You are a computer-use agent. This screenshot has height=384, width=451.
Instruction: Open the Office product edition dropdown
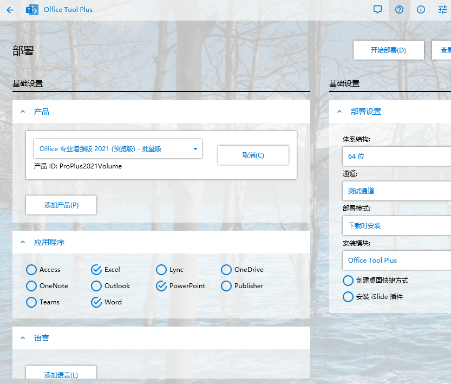point(118,149)
